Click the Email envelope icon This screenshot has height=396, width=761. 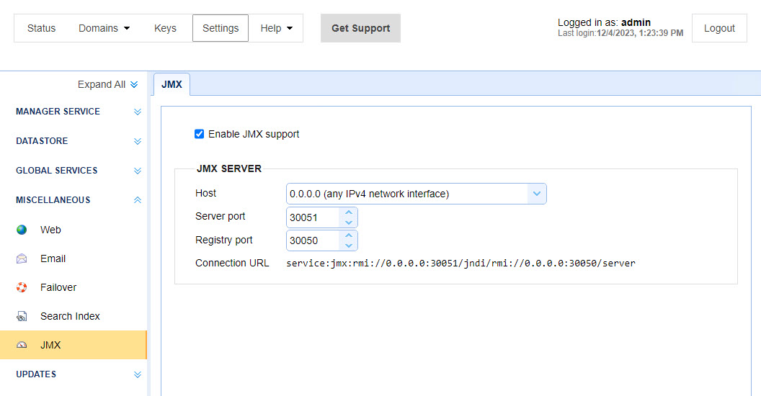click(22, 258)
